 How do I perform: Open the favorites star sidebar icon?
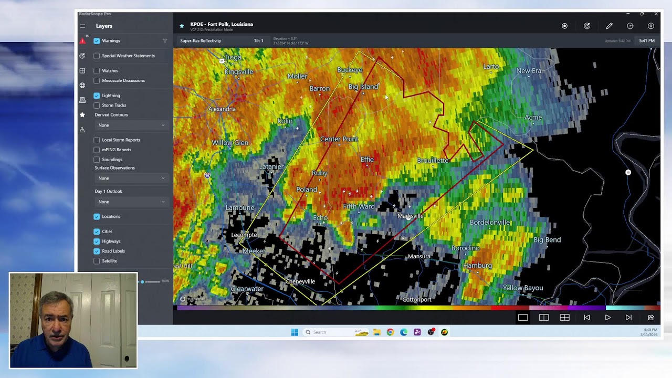pyautogui.click(x=82, y=114)
